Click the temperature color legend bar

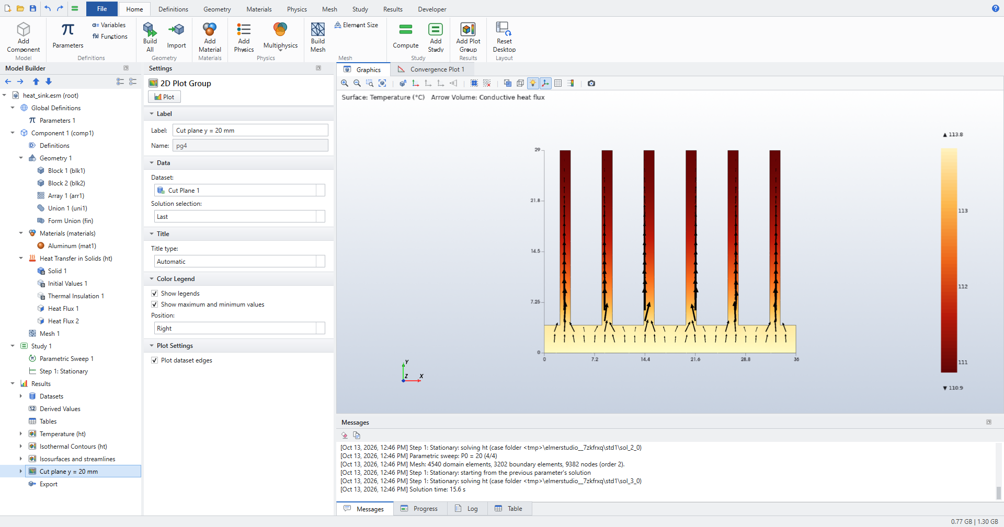(x=949, y=260)
